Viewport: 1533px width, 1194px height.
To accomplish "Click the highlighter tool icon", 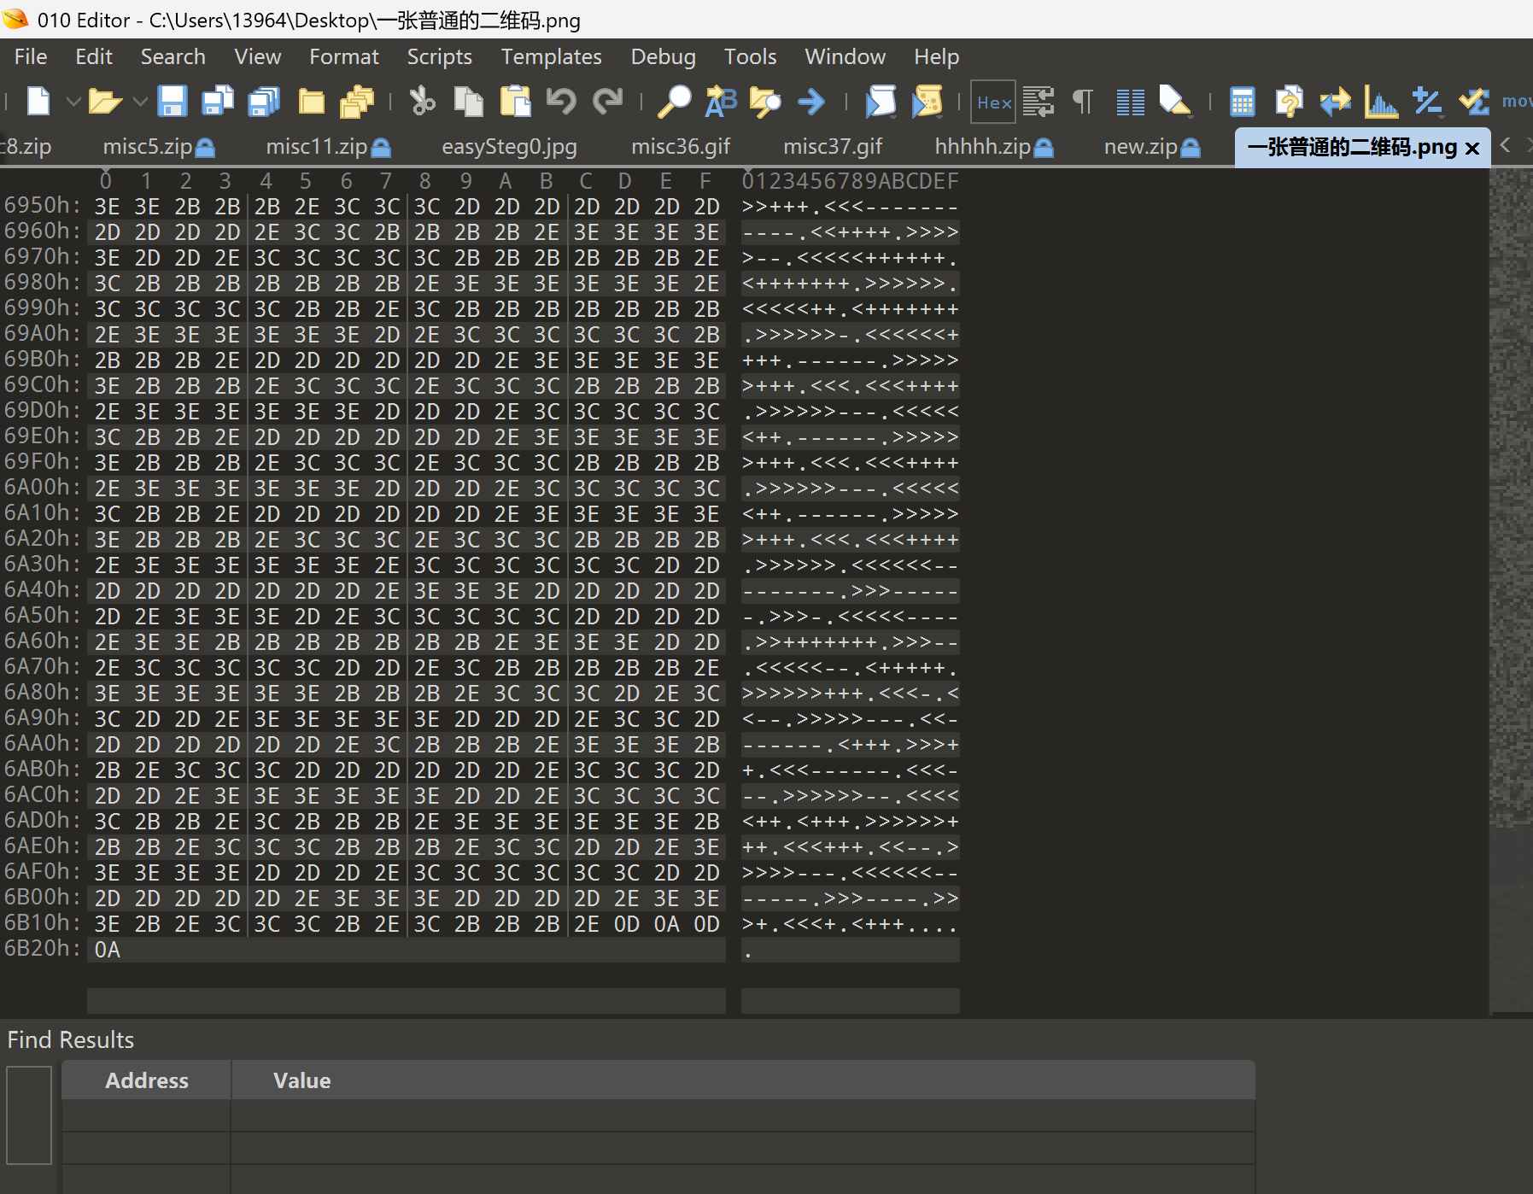I will (x=1175, y=102).
